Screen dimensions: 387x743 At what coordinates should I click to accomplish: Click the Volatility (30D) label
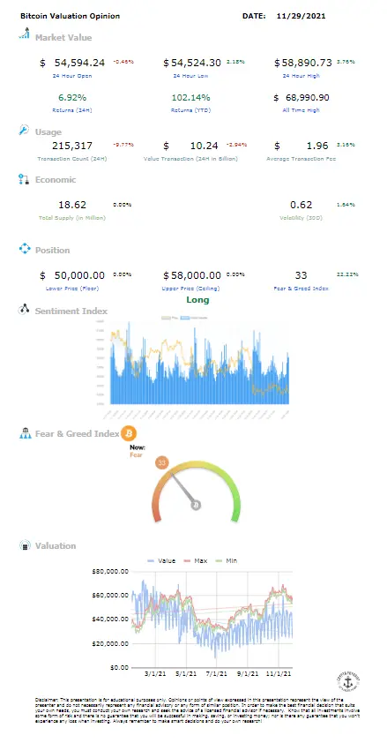301,218
